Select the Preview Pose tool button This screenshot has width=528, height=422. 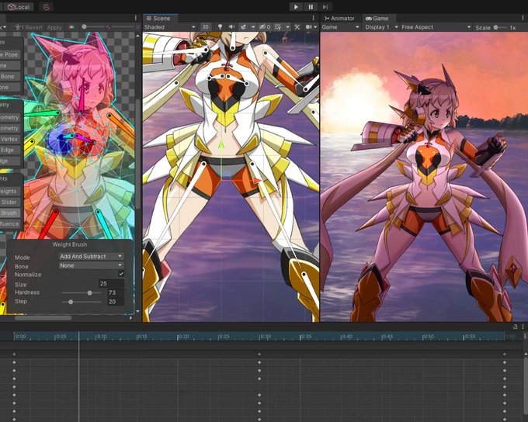tap(10, 54)
